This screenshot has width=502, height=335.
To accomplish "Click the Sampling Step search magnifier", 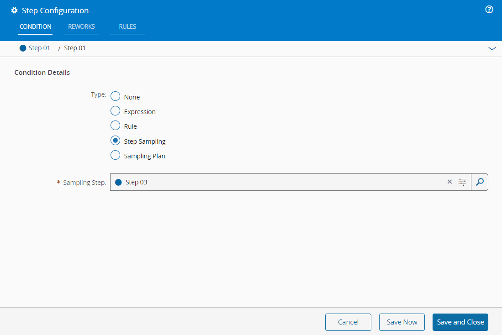I will click(x=479, y=182).
